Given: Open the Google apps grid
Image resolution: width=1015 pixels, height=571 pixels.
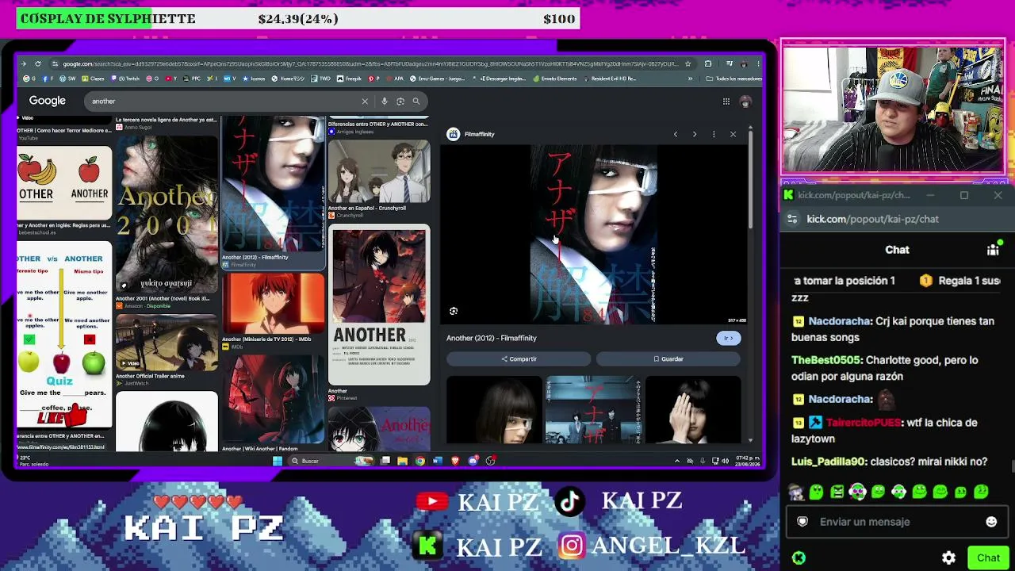Looking at the screenshot, I should (726, 102).
